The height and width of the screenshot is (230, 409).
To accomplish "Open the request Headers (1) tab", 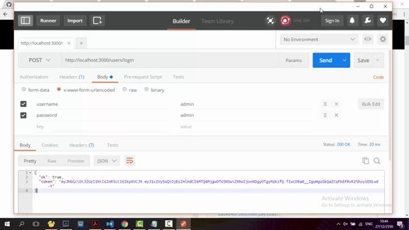I will [x=72, y=77].
